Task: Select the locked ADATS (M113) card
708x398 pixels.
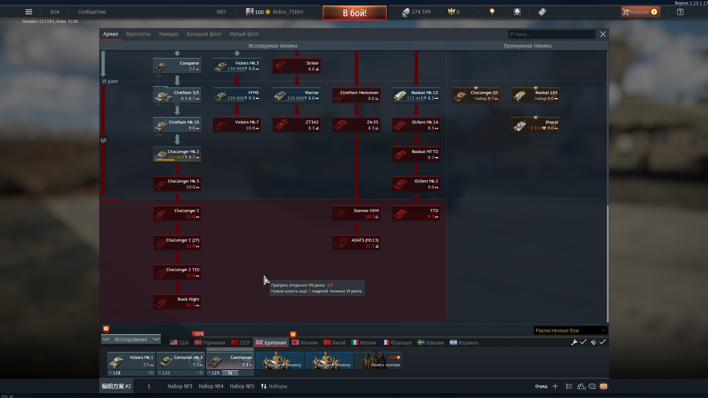Action: click(x=356, y=243)
